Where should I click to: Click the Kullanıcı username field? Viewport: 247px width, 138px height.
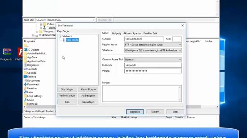point(153,65)
